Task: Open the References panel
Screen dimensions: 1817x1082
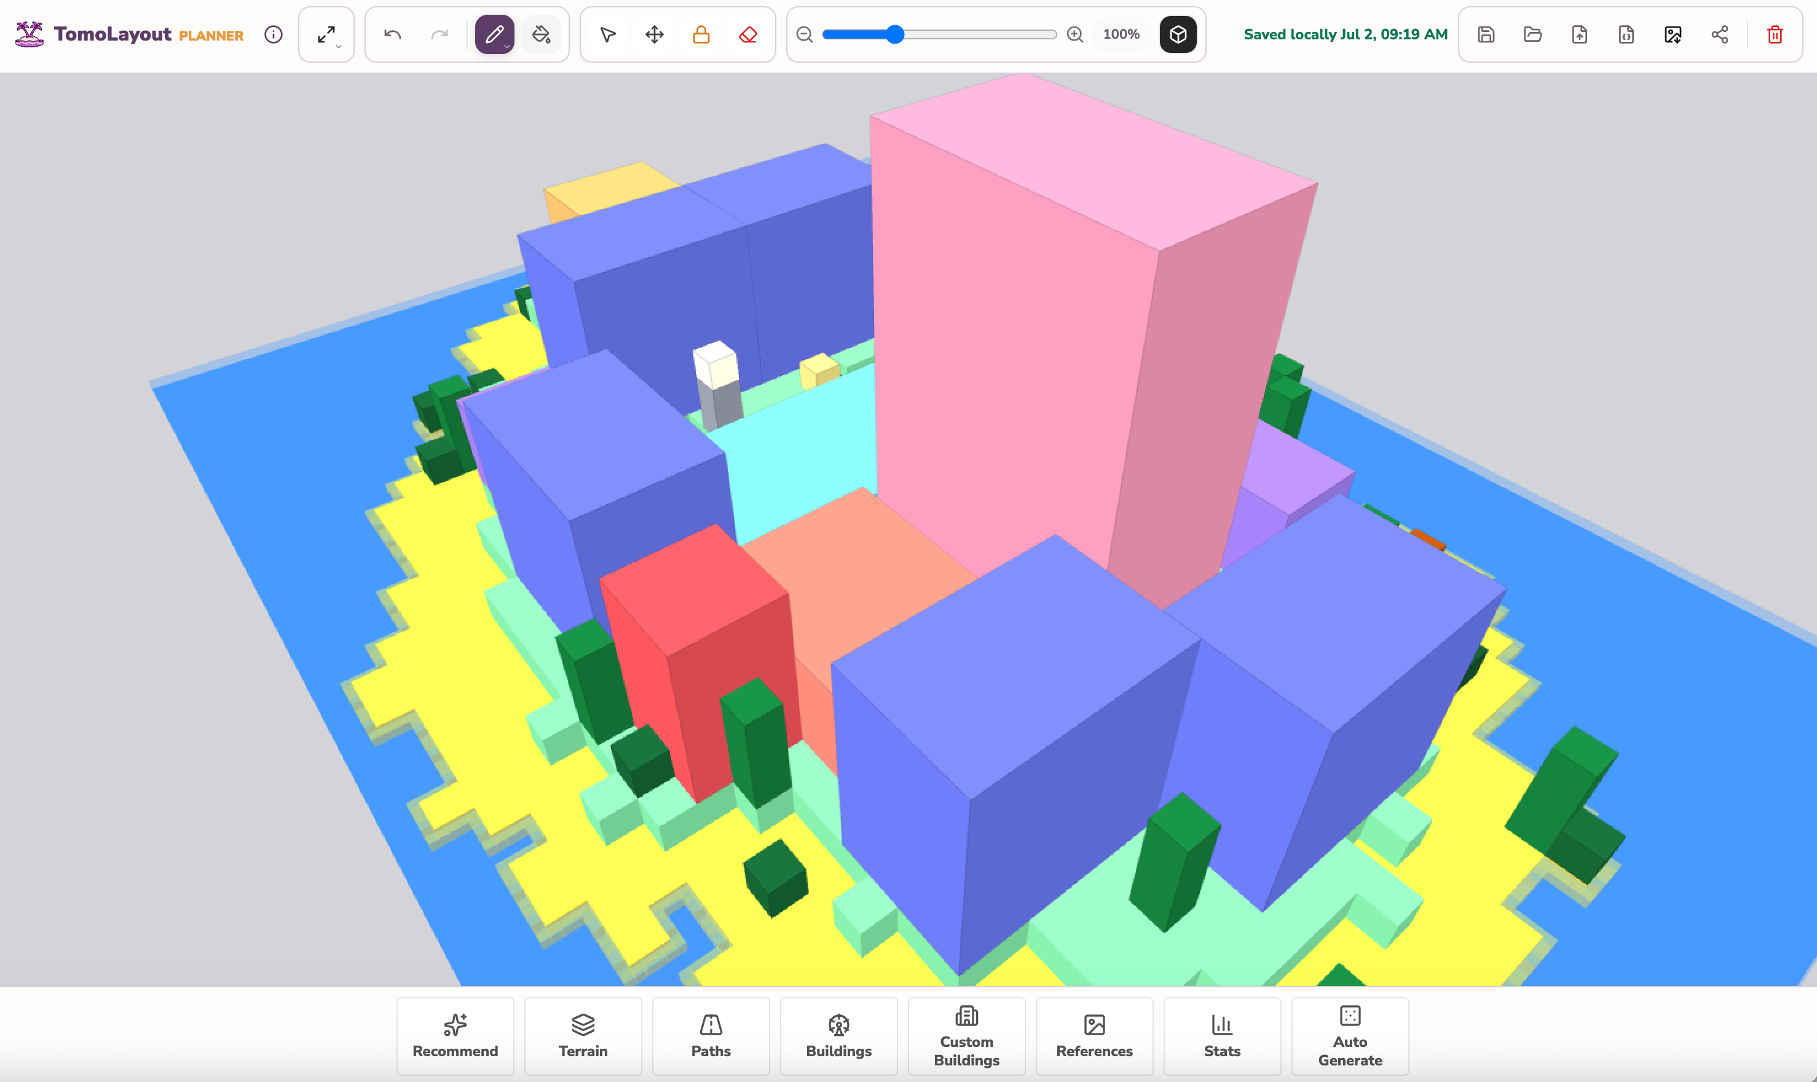Action: (1095, 1036)
